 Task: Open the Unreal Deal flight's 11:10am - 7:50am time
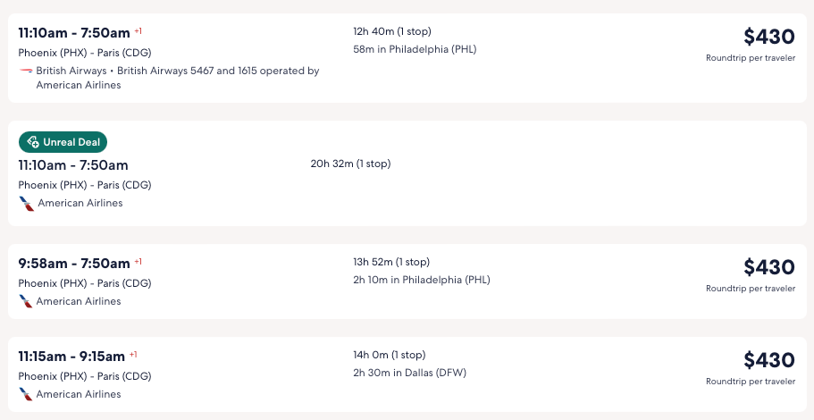coord(73,165)
